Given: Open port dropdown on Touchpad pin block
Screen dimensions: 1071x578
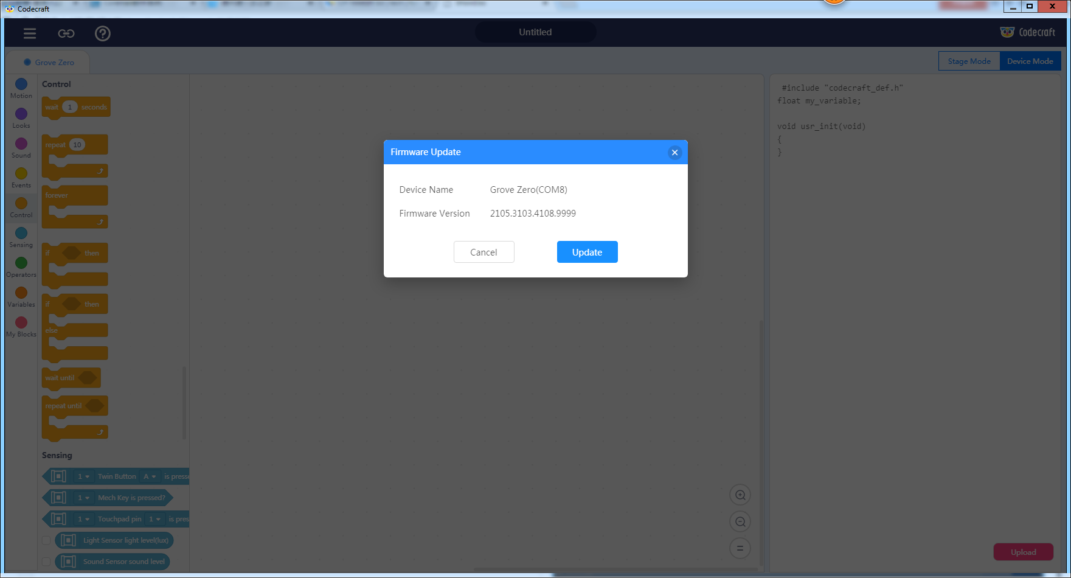Looking at the screenshot, I should pos(83,519).
